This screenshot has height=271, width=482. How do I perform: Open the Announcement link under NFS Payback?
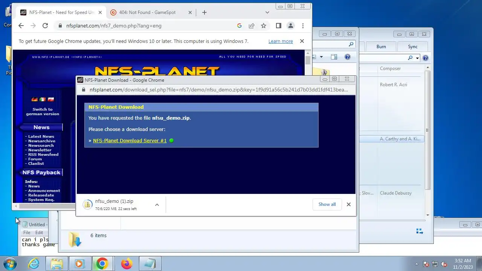(x=44, y=190)
